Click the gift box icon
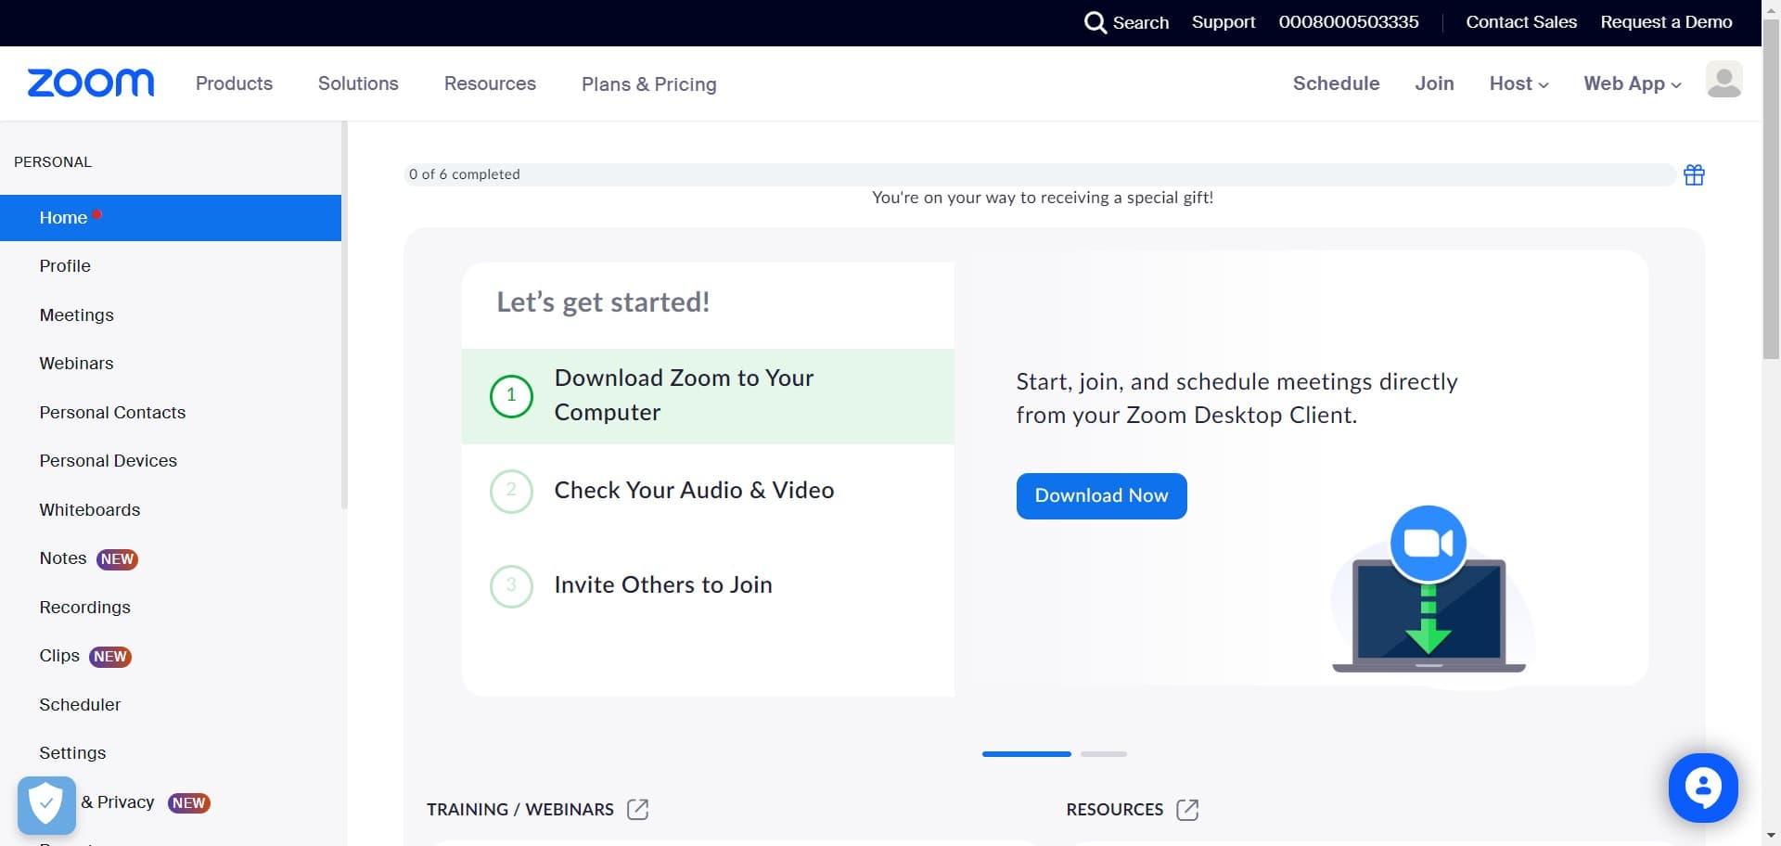 point(1694,175)
